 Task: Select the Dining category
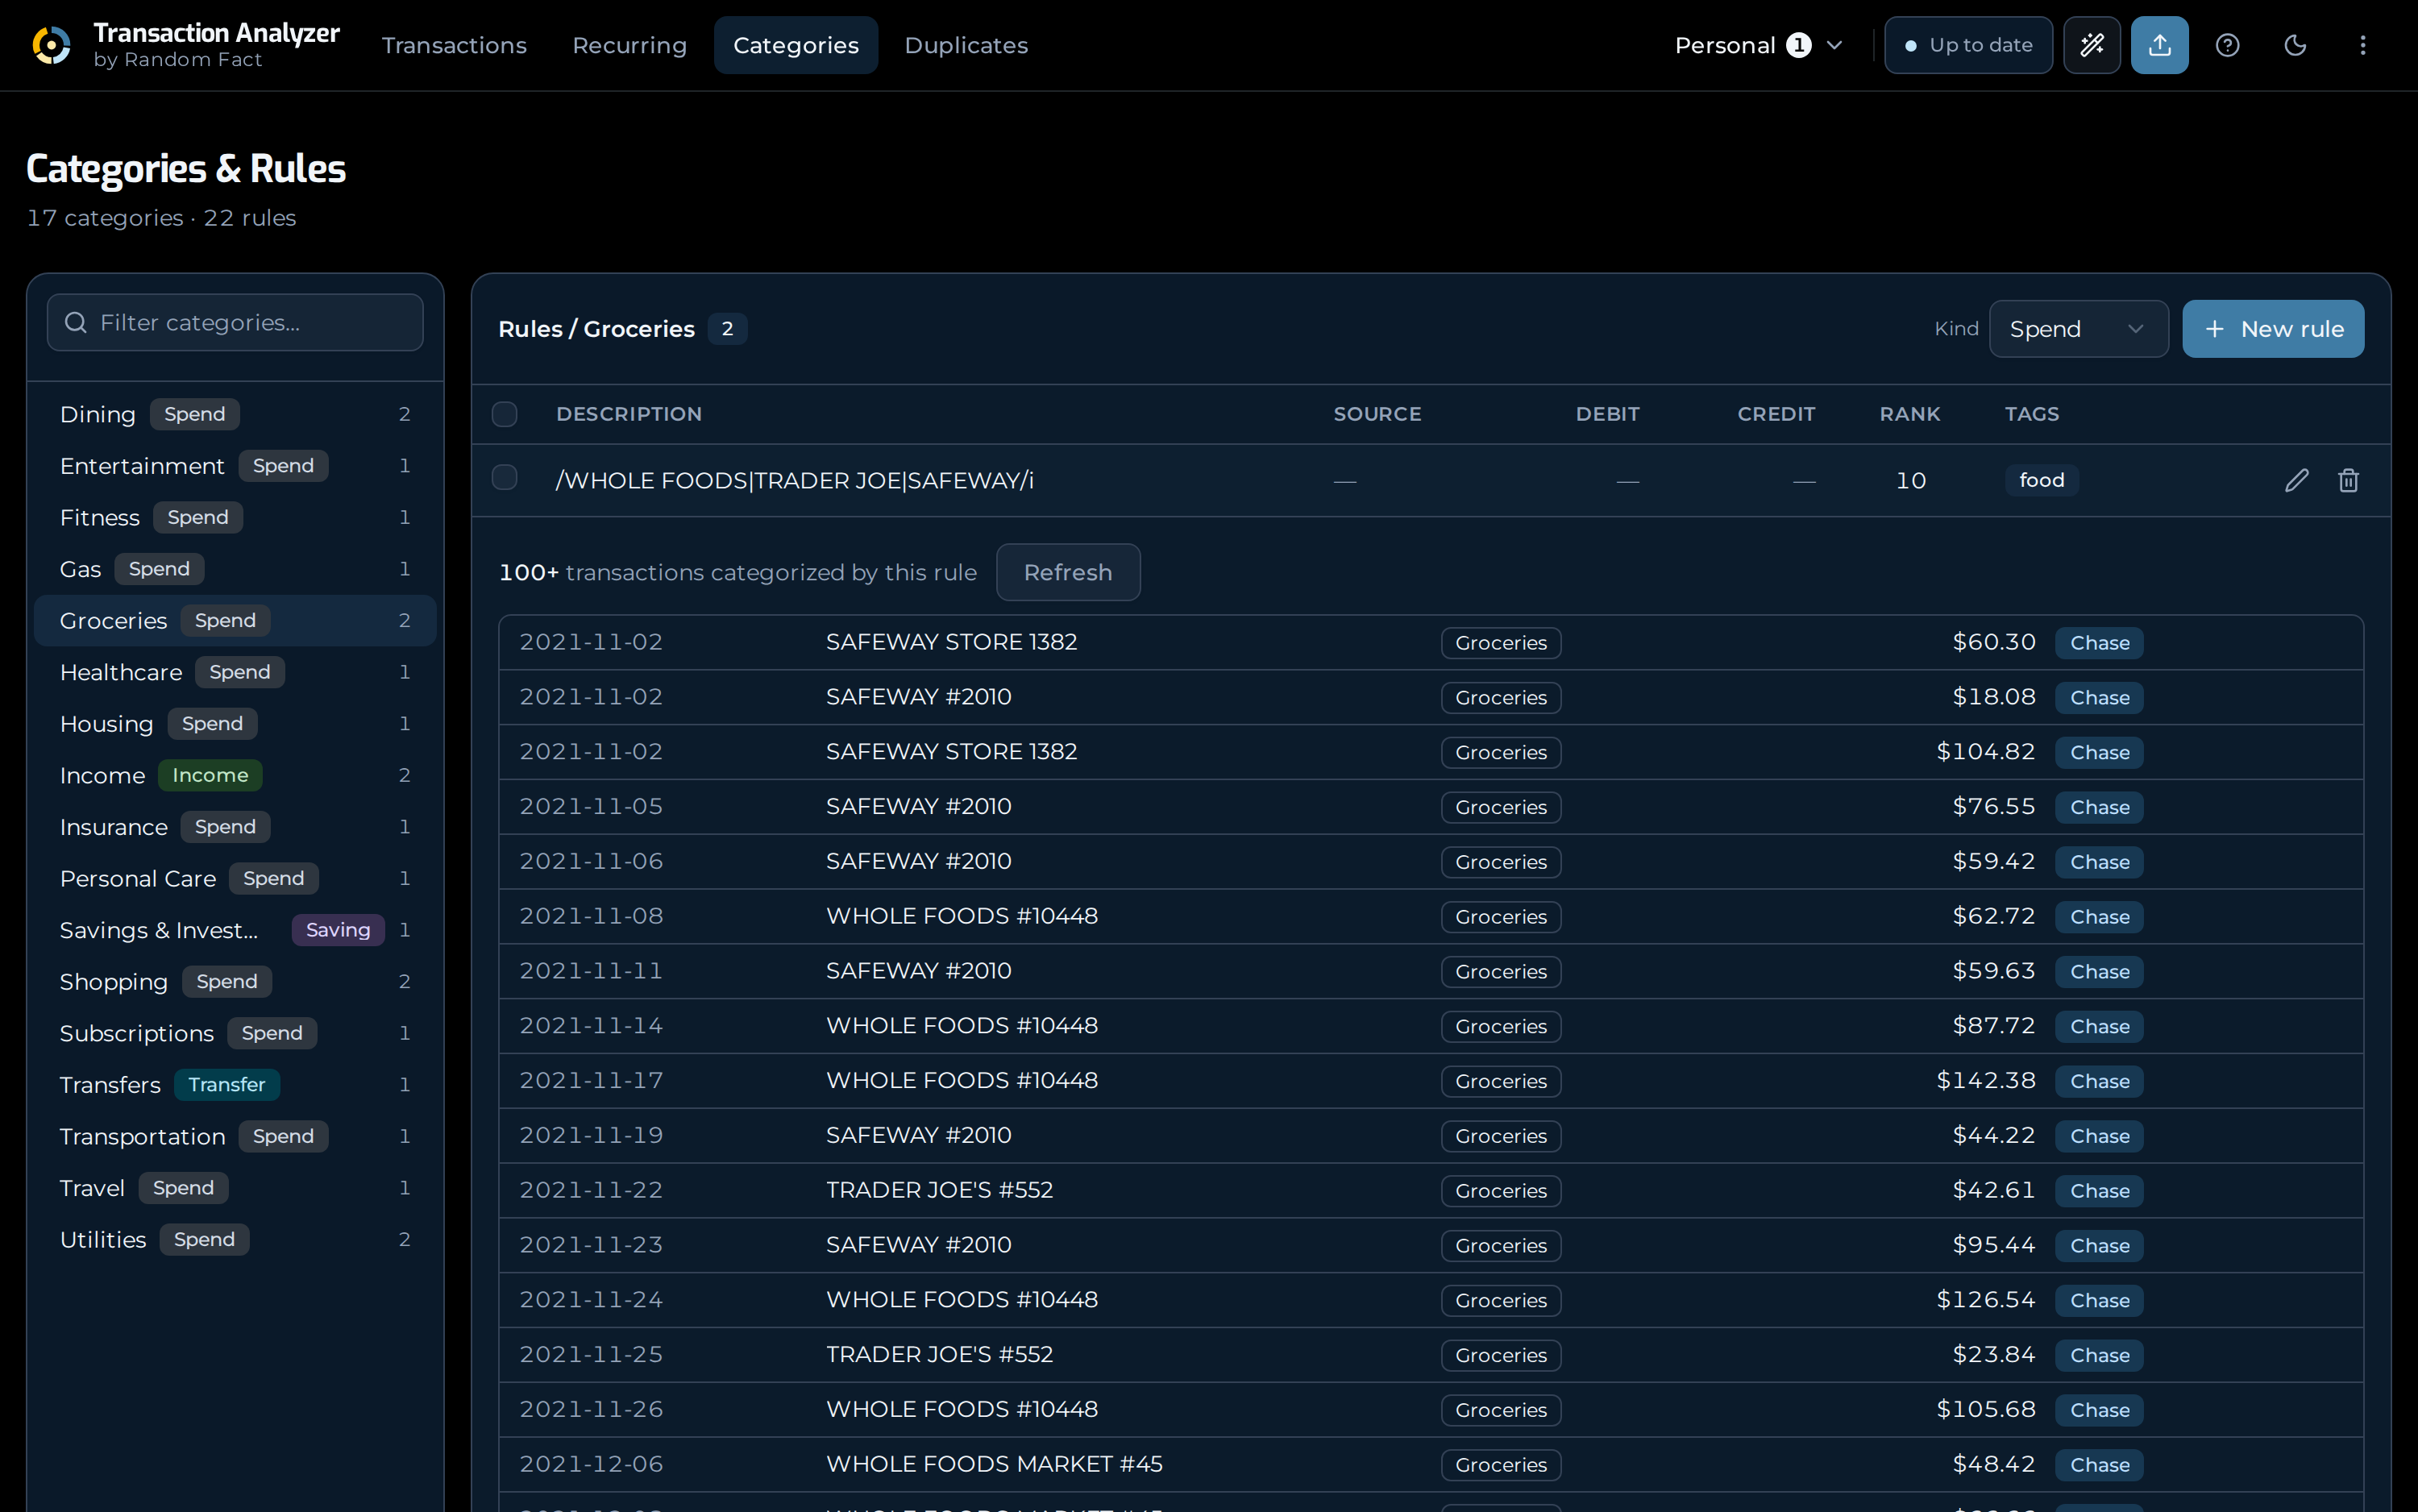[x=235, y=414]
